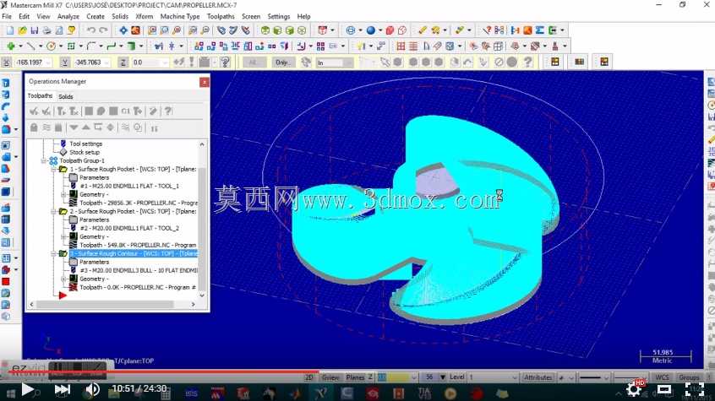Screen dimensions: 715x401
Task: Open the Level dropdown in status bar
Action: (x=515, y=377)
